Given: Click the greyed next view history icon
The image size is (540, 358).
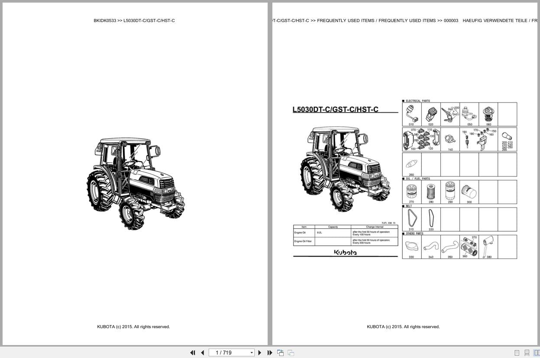Looking at the screenshot, I should pos(291,353).
